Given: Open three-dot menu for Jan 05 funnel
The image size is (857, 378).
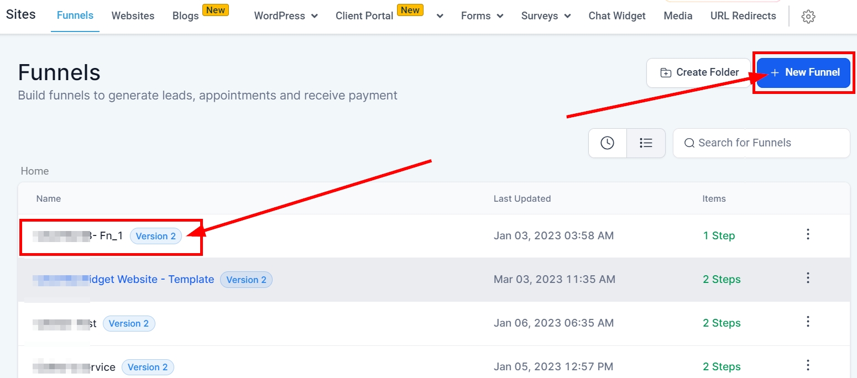Looking at the screenshot, I should click(808, 365).
